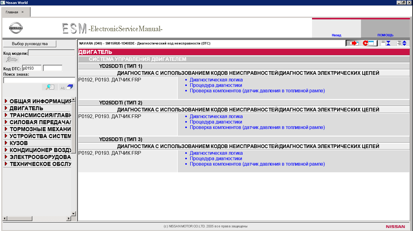
Task: Open Проверка компонентов link for ТИП 2
Action: 257,127
